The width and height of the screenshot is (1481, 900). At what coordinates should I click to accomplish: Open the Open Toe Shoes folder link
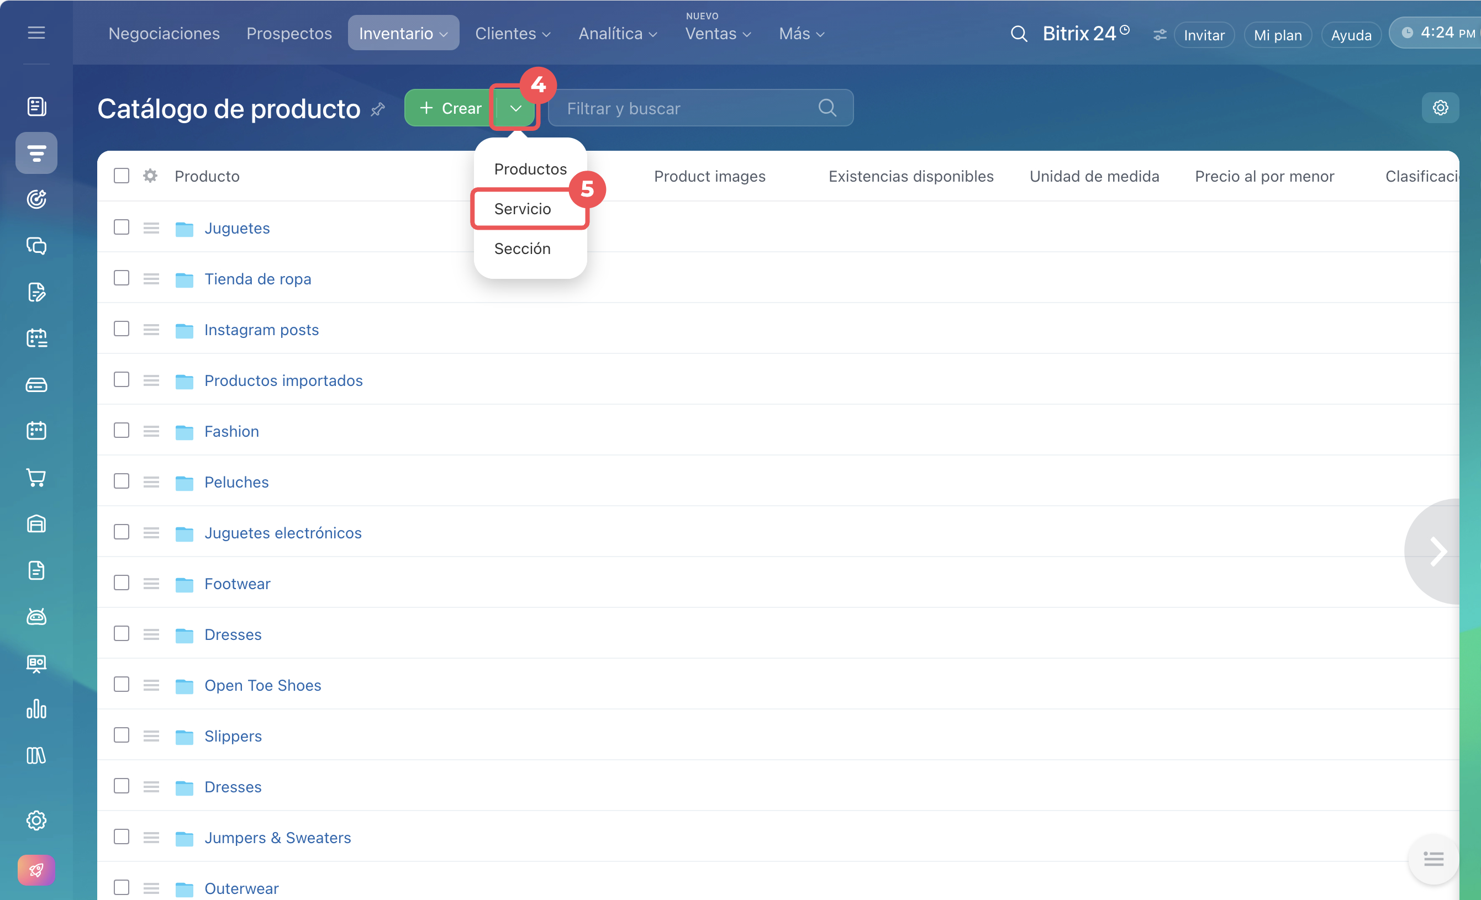click(x=262, y=685)
